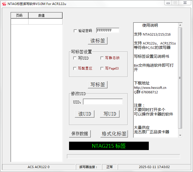Toggle the 写静态锁 checkbox
Image resolution: width=193 pixels, height=172 pixels.
[x=102, y=58]
